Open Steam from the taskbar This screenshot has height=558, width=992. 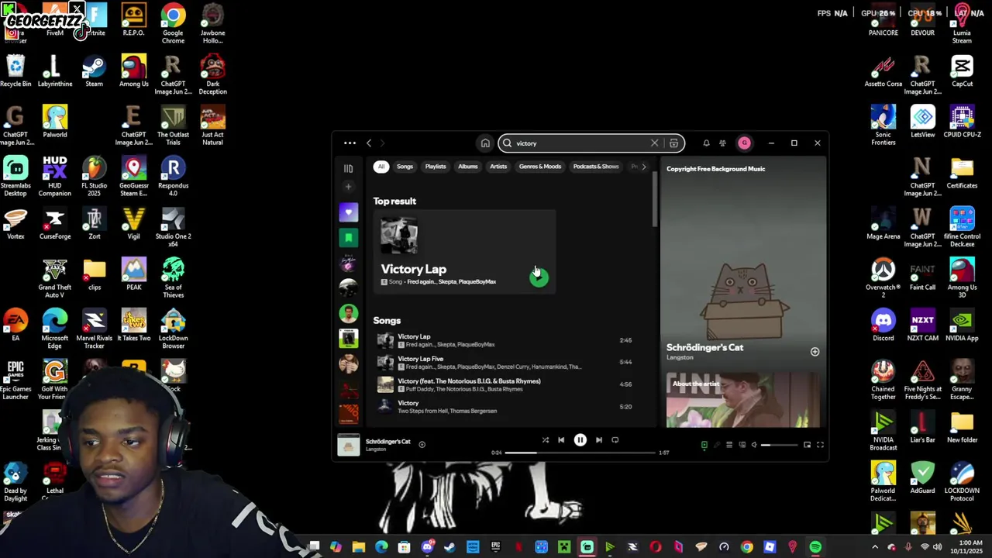(x=449, y=547)
